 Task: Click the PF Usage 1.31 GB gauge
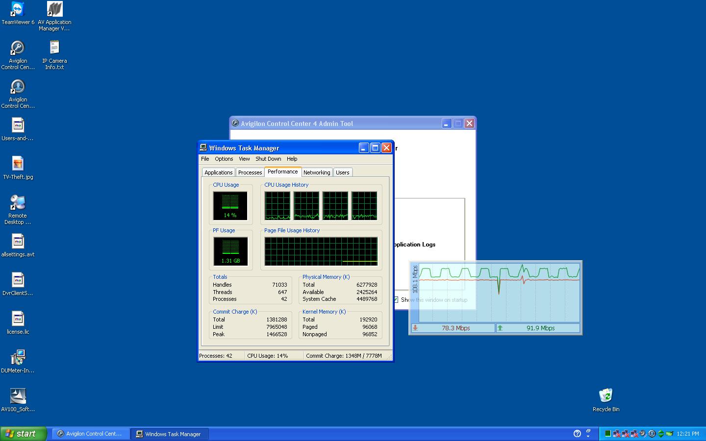pos(230,251)
